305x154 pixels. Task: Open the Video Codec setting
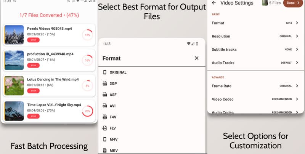[297, 99]
